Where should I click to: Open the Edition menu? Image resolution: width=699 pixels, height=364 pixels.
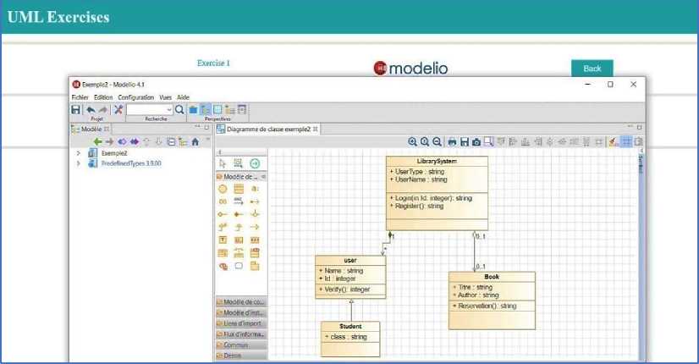[103, 97]
